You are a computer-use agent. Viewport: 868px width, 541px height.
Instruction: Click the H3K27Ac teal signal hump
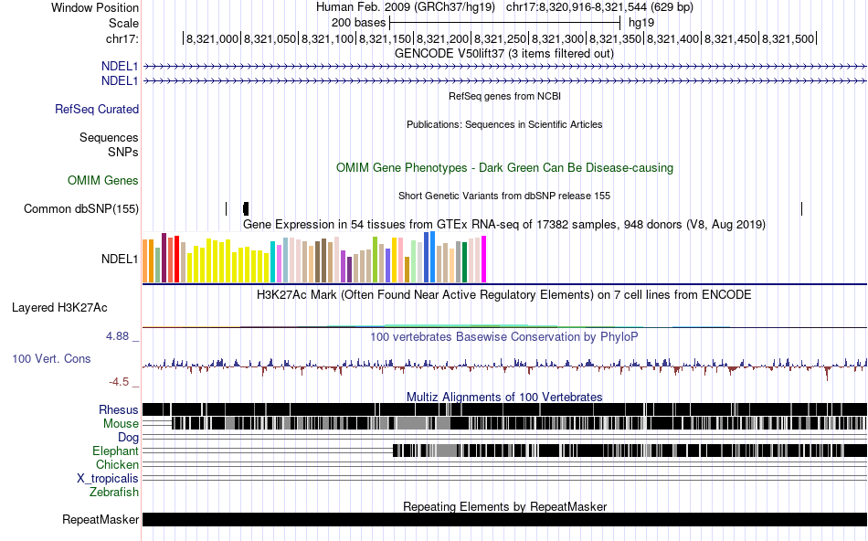pyautogui.click(x=457, y=325)
